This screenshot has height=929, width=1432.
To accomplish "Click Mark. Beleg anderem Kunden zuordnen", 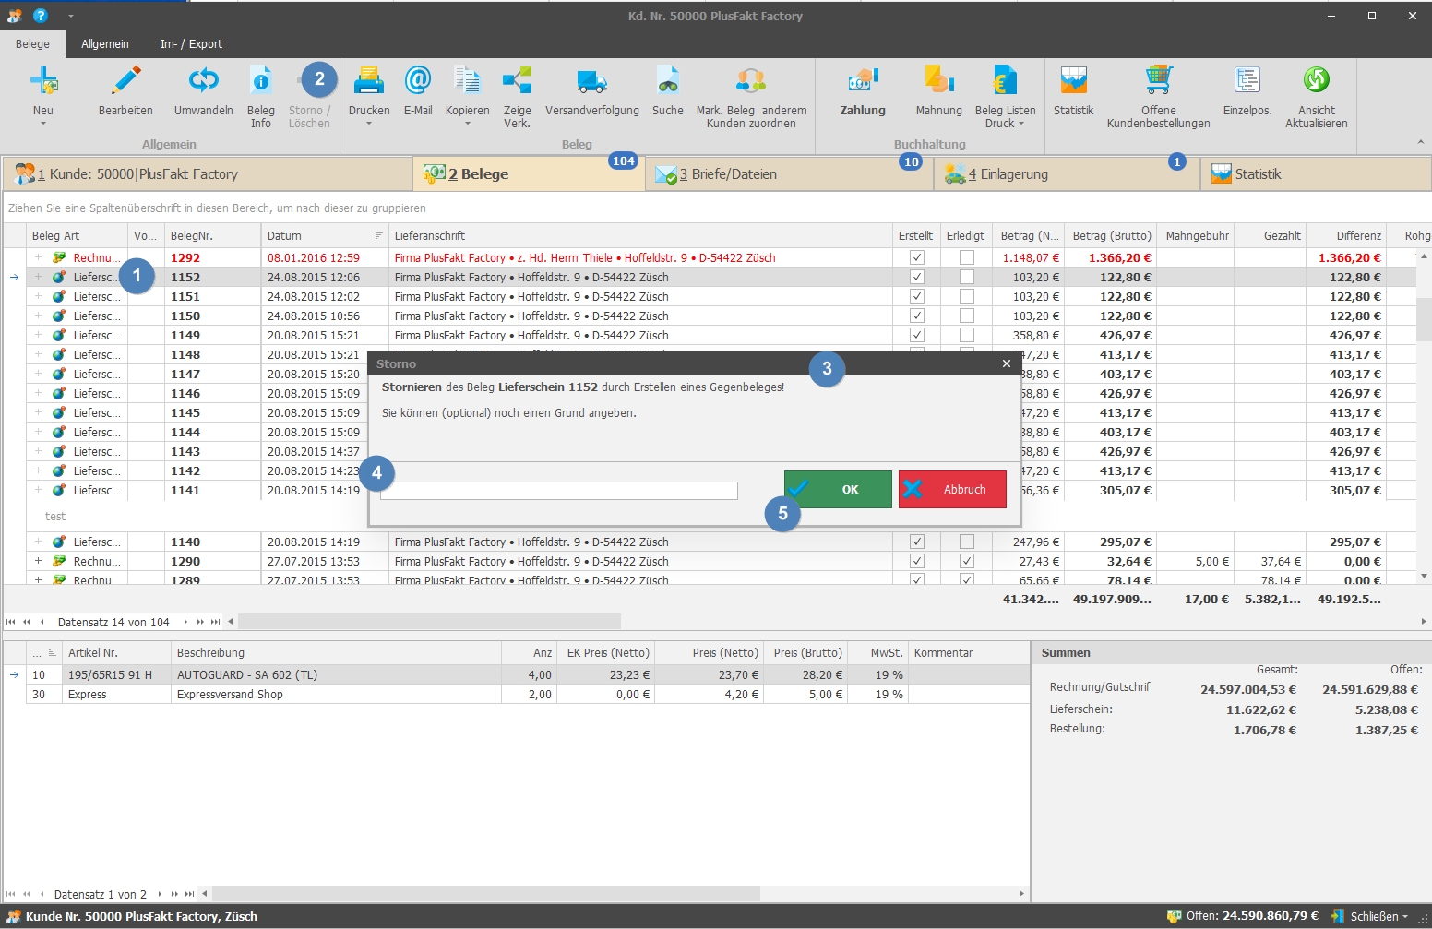I will pos(751,96).
